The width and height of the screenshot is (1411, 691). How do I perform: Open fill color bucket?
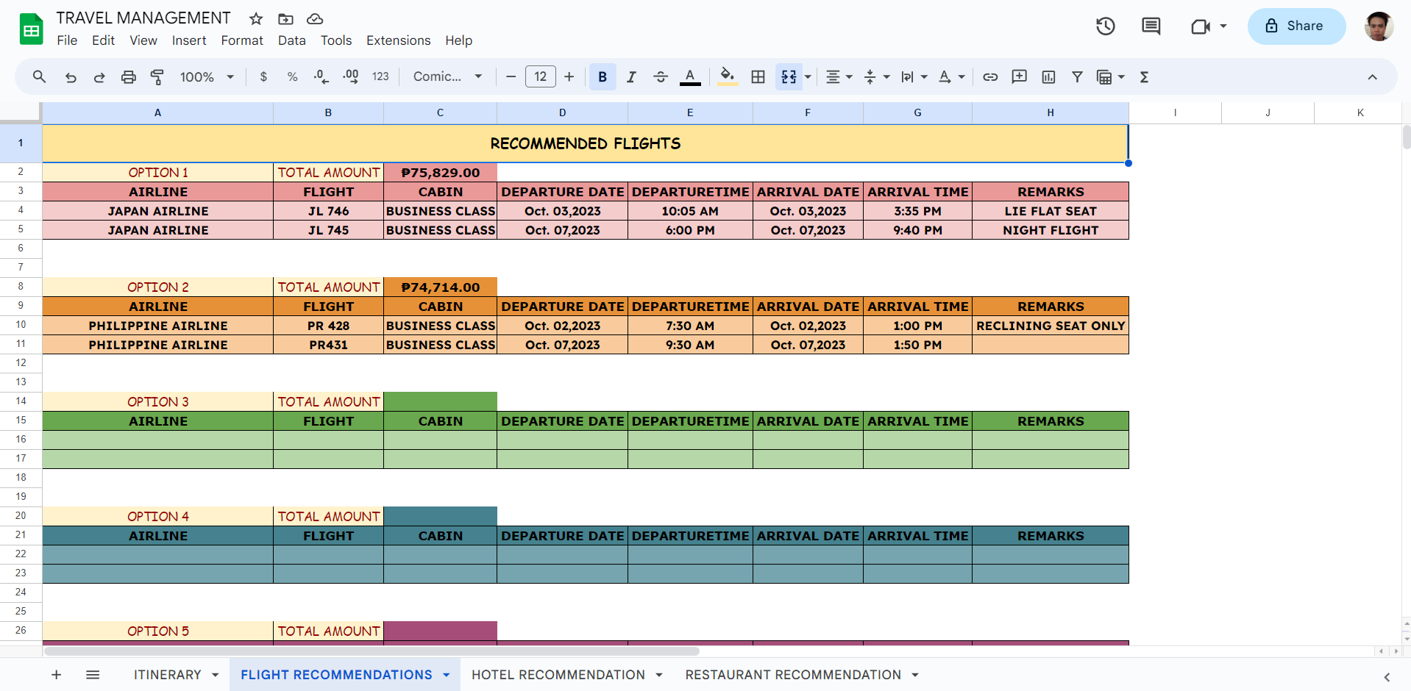pyautogui.click(x=728, y=76)
